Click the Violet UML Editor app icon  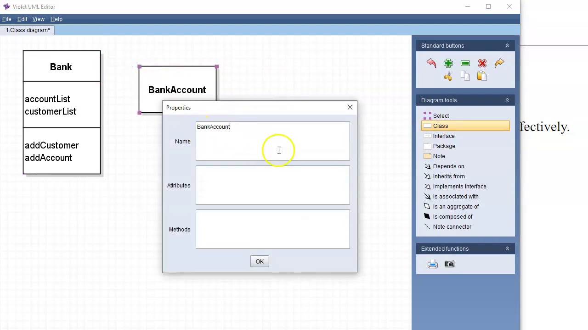pyautogui.click(x=6, y=6)
